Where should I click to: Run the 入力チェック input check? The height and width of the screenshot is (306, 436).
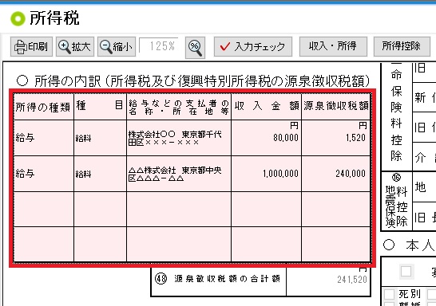(x=253, y=46)
